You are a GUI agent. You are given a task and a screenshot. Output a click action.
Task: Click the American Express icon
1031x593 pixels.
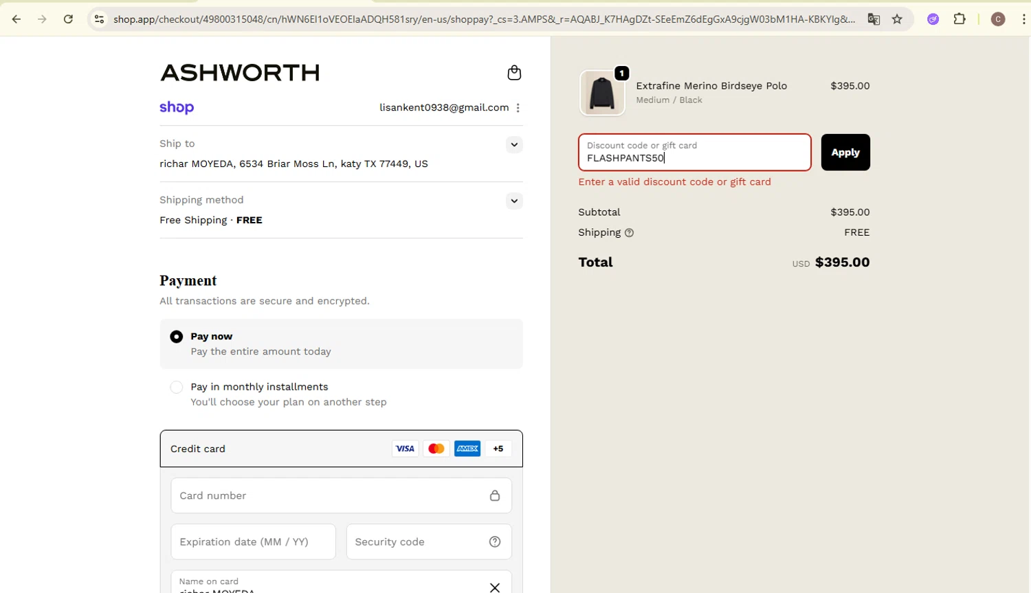pos(467,449)
